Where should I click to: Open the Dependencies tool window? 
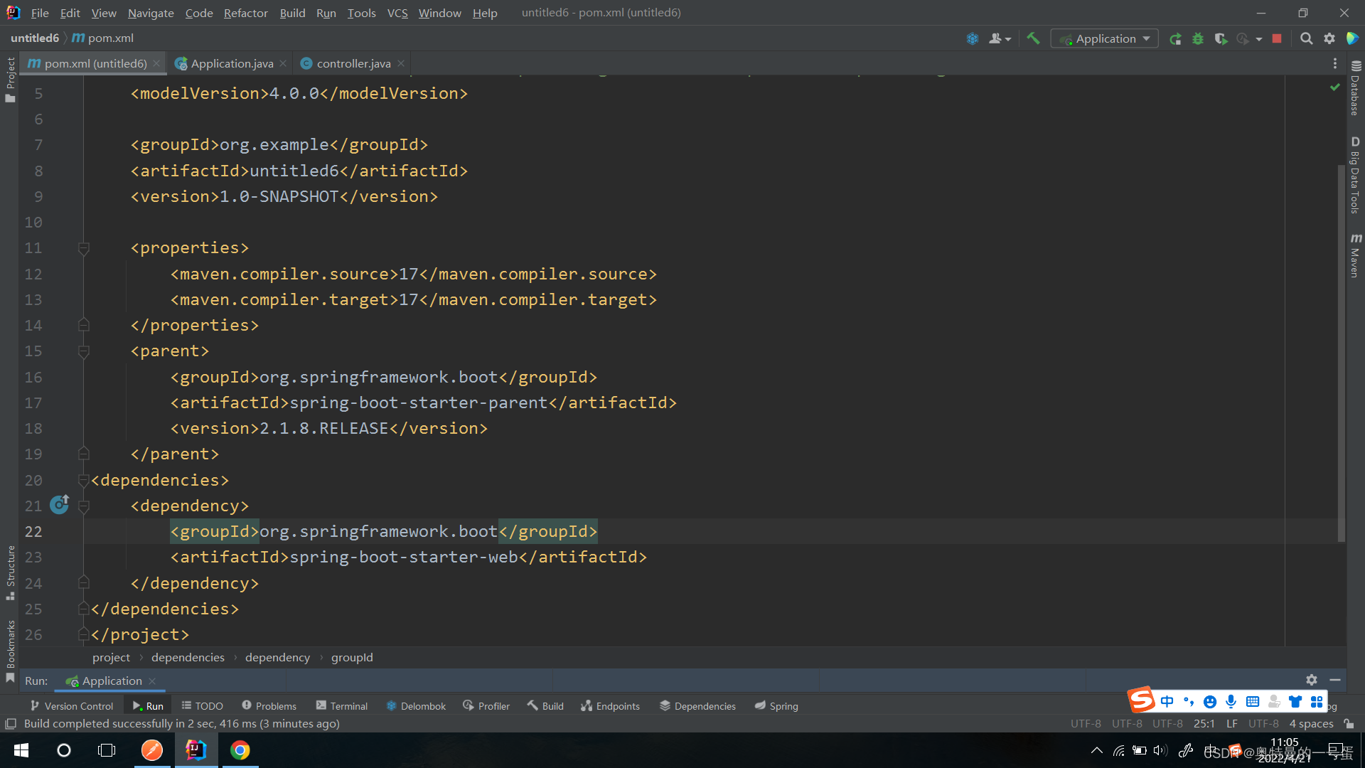coord(697,705)
